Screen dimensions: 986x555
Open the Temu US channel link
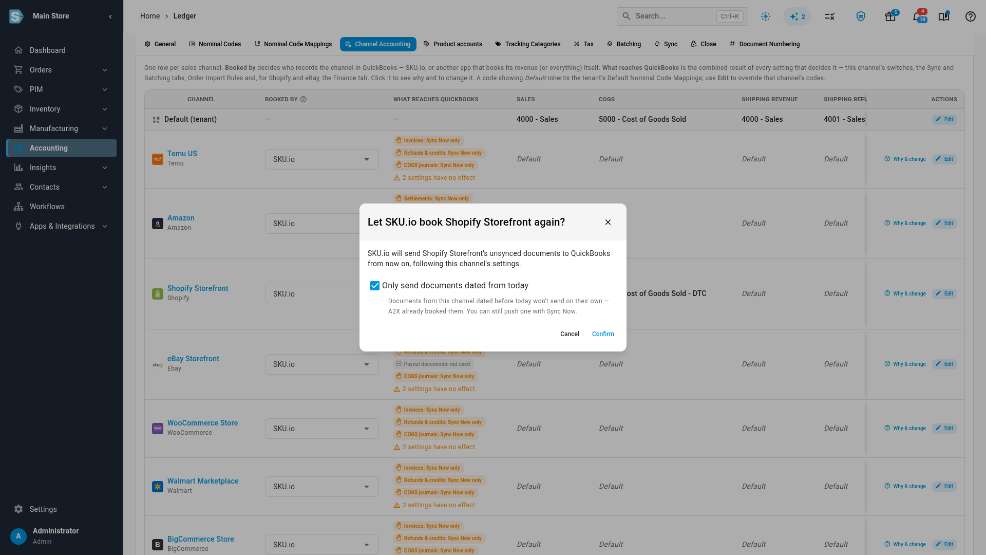coord(182,154)
